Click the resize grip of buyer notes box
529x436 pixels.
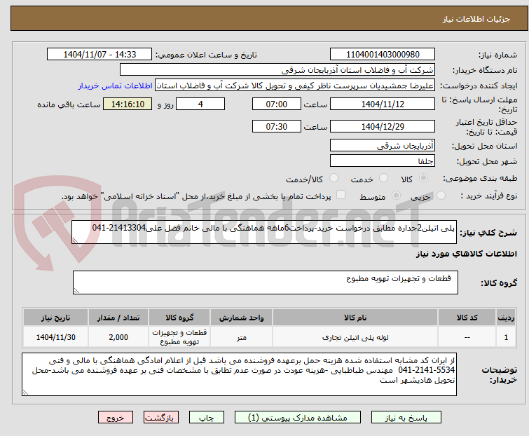26,392
